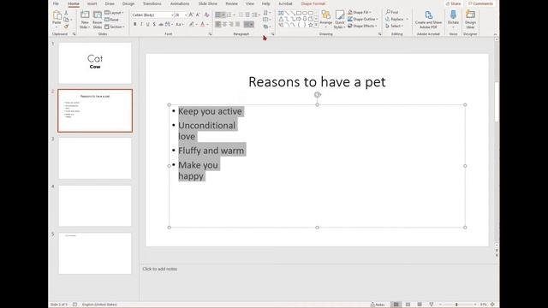Toggle Normal view in status bar
The width and height of the screenshot is (548, 308).
(396, 305)
